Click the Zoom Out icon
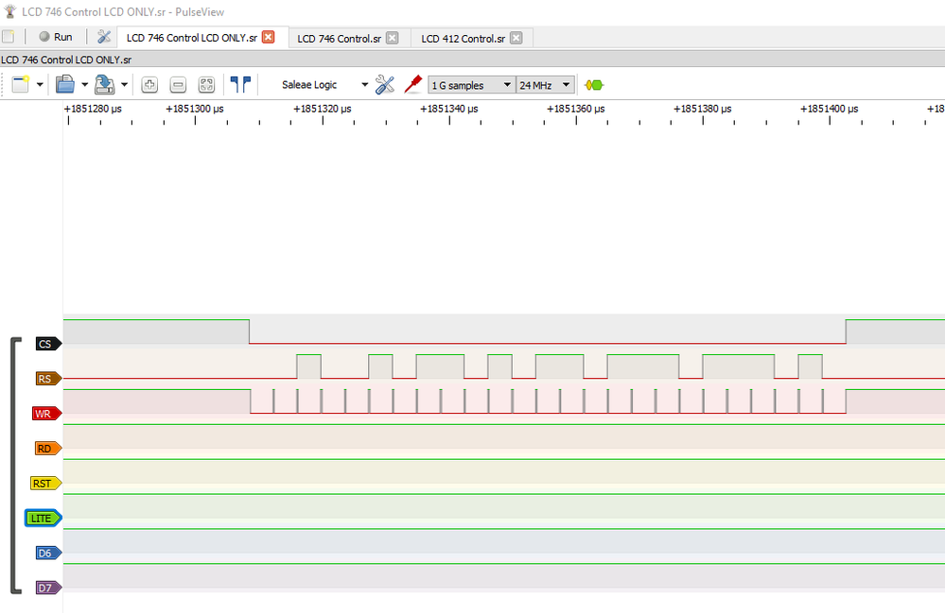Image resolution: width=945 pixels, height=613 pixels. [178, 85]
